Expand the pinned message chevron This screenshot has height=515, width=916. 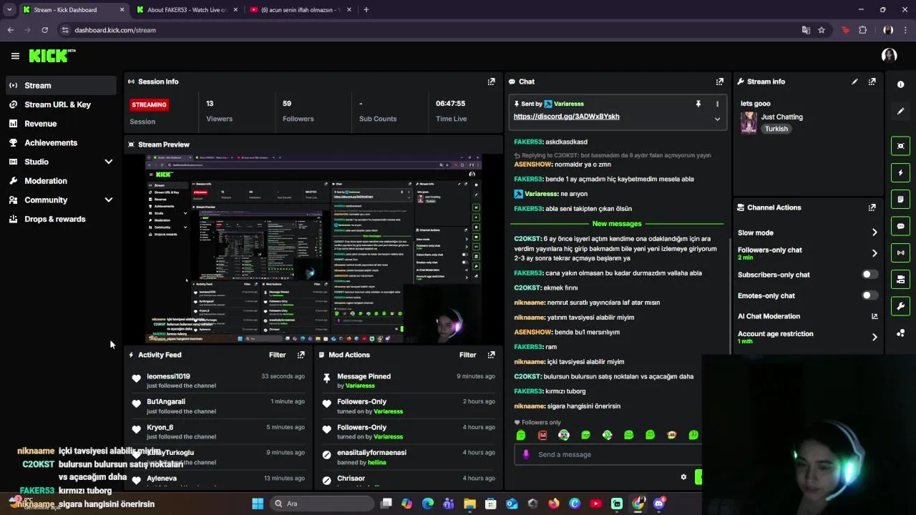[717, 119]
